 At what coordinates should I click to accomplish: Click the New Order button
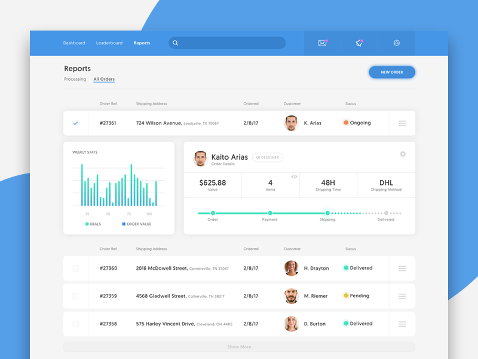[392, 72]
